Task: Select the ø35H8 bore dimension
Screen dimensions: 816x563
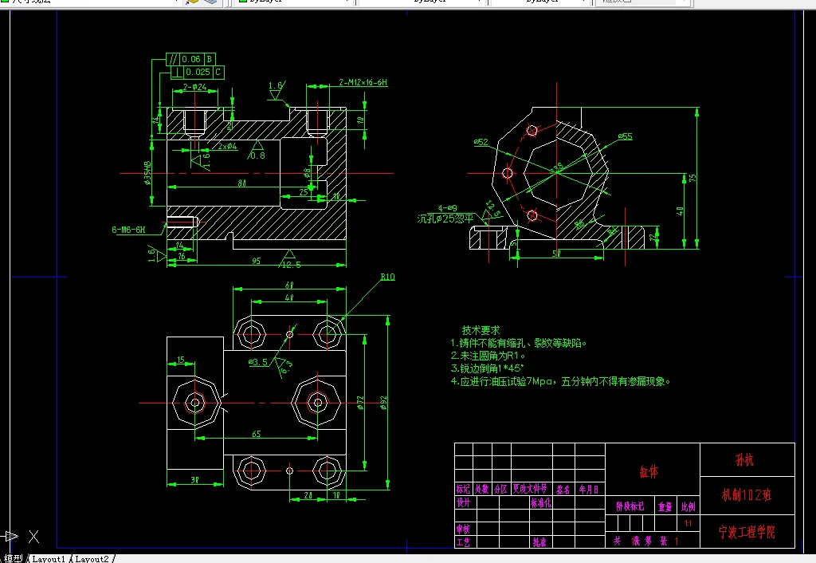Action: 147,174
